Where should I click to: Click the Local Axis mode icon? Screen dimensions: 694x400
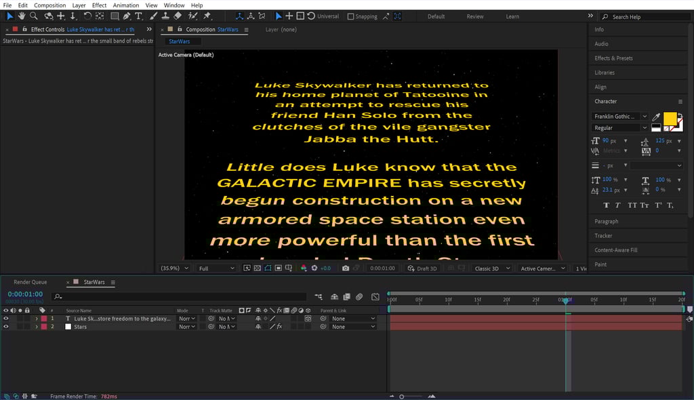click(x=239, y=16)
